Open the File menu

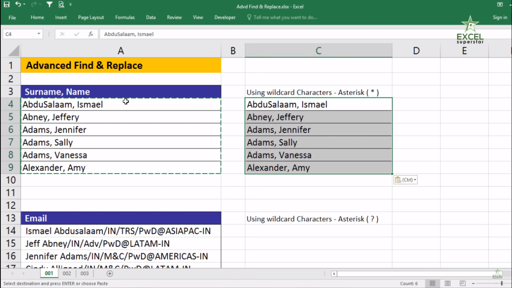[12, 17]
